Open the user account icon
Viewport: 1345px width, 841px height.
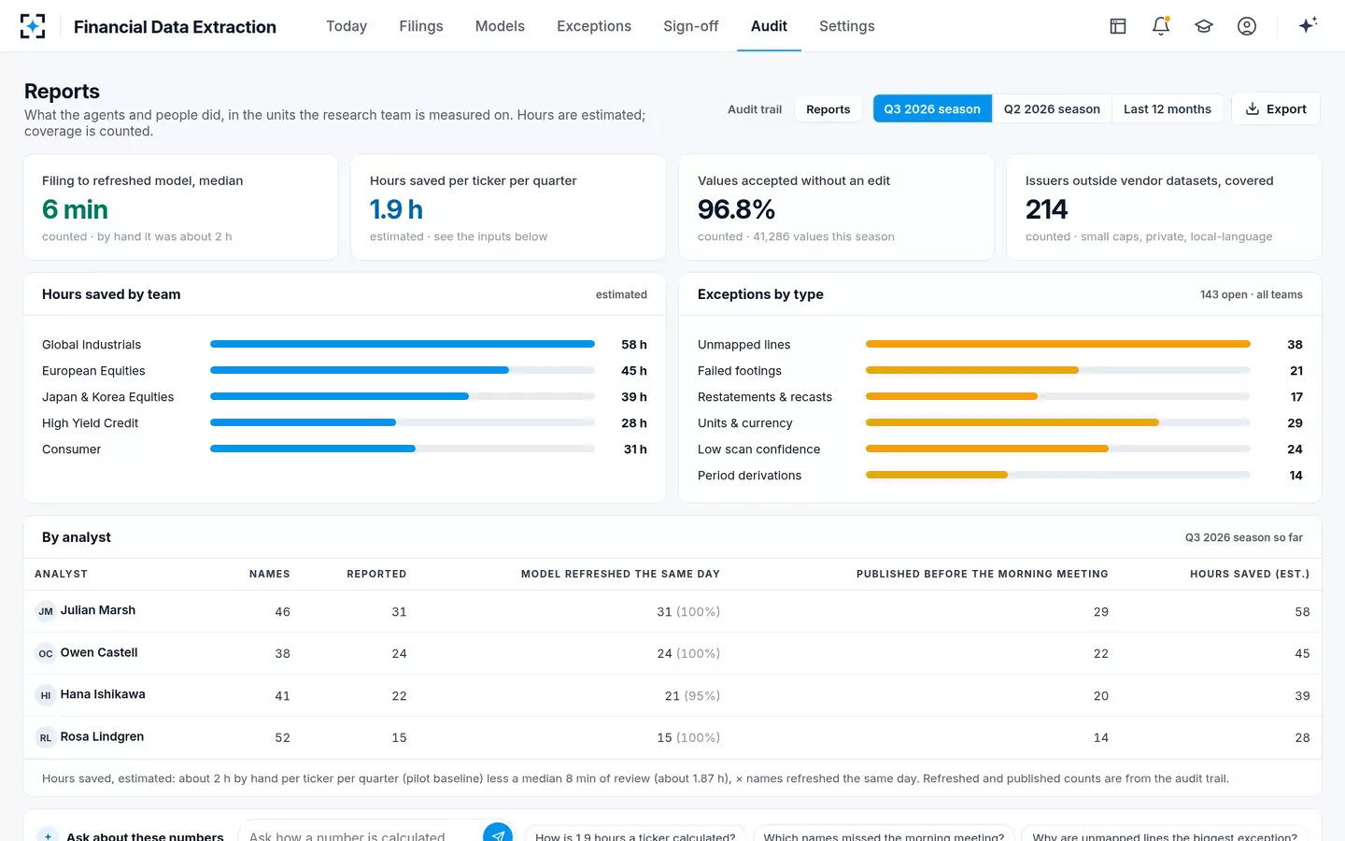click(1247, 26)
